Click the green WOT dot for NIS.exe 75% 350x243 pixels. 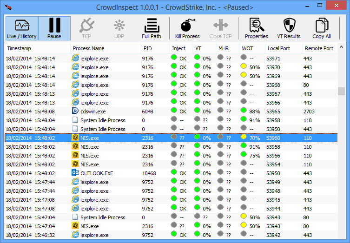click(x=244, y=154)
